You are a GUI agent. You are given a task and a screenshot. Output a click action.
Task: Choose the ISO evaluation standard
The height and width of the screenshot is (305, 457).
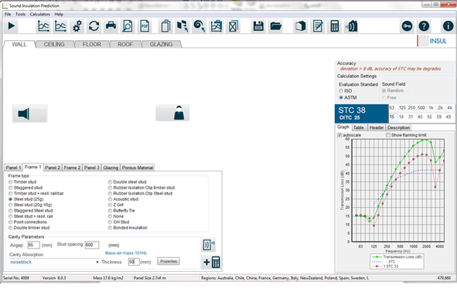click(341, 91)
